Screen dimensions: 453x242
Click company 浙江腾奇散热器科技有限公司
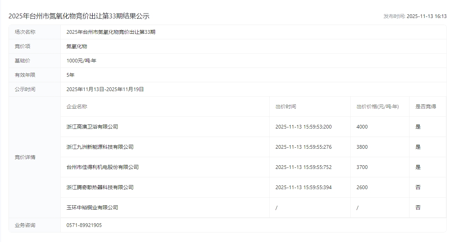[100, 187]
